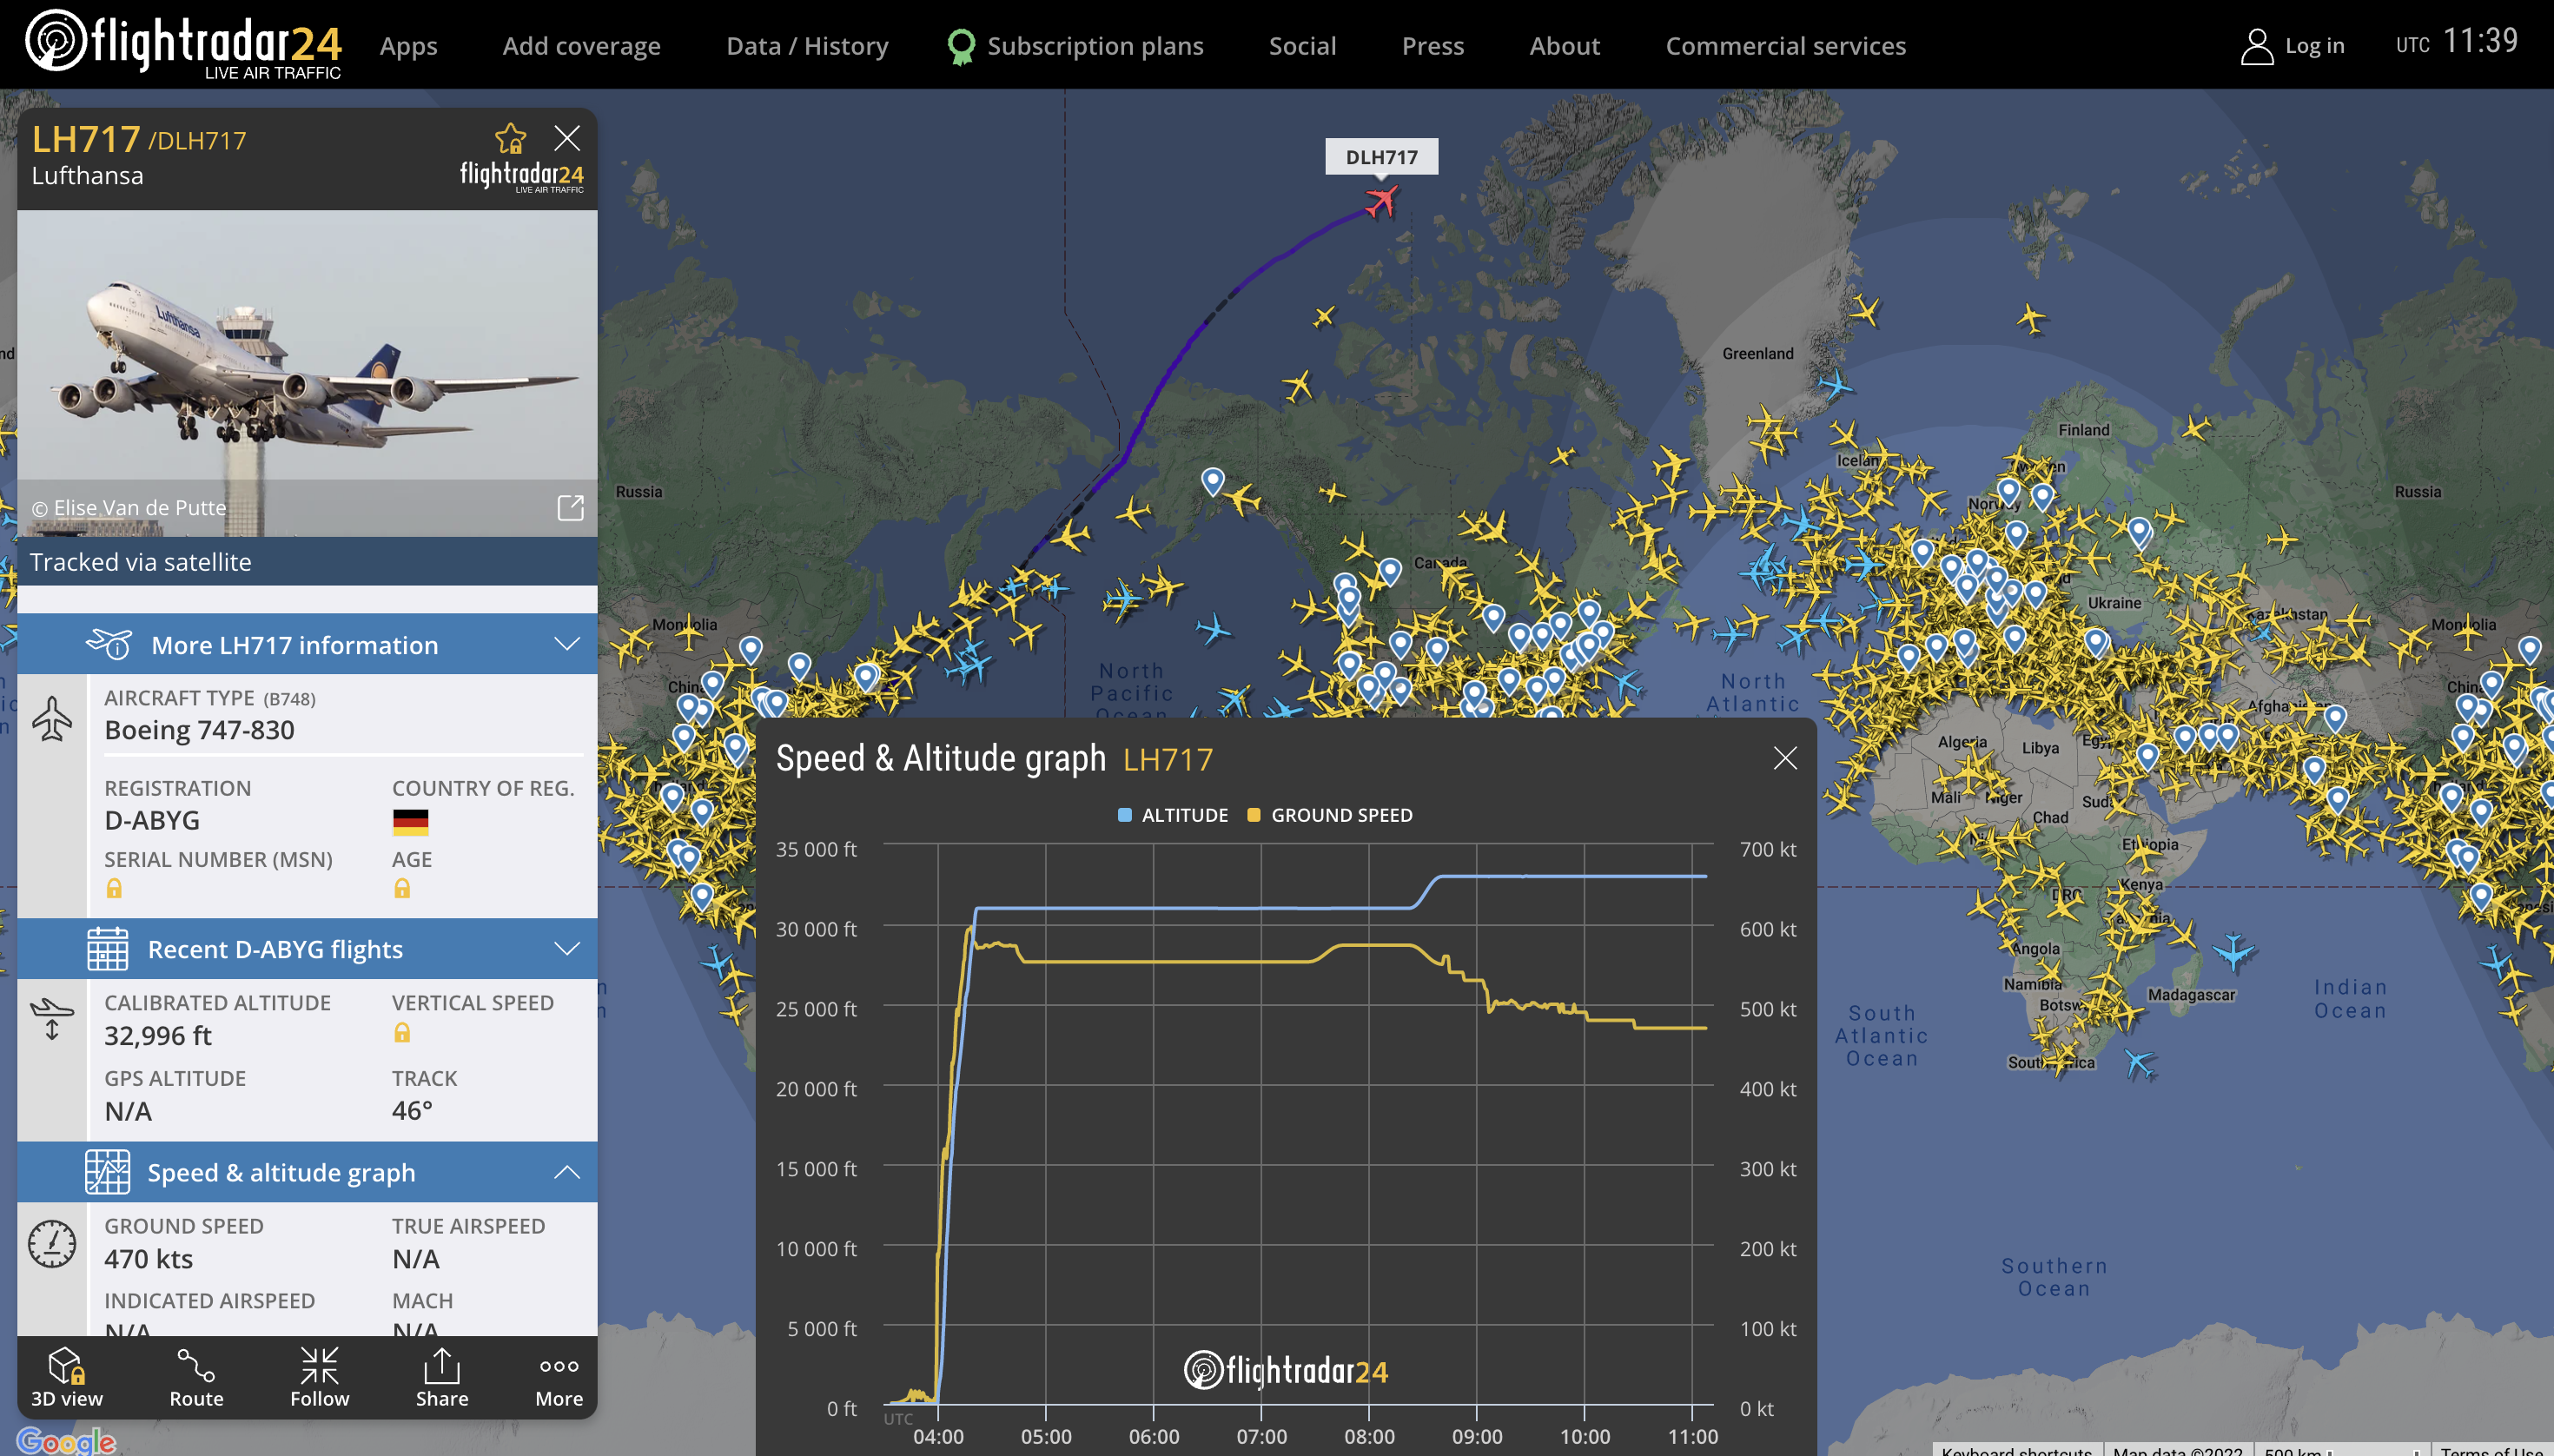This screenshot has width=2554, height=1456.
Task: Click the Subscription plans ribbon badge icon
Action: (961, 46)
